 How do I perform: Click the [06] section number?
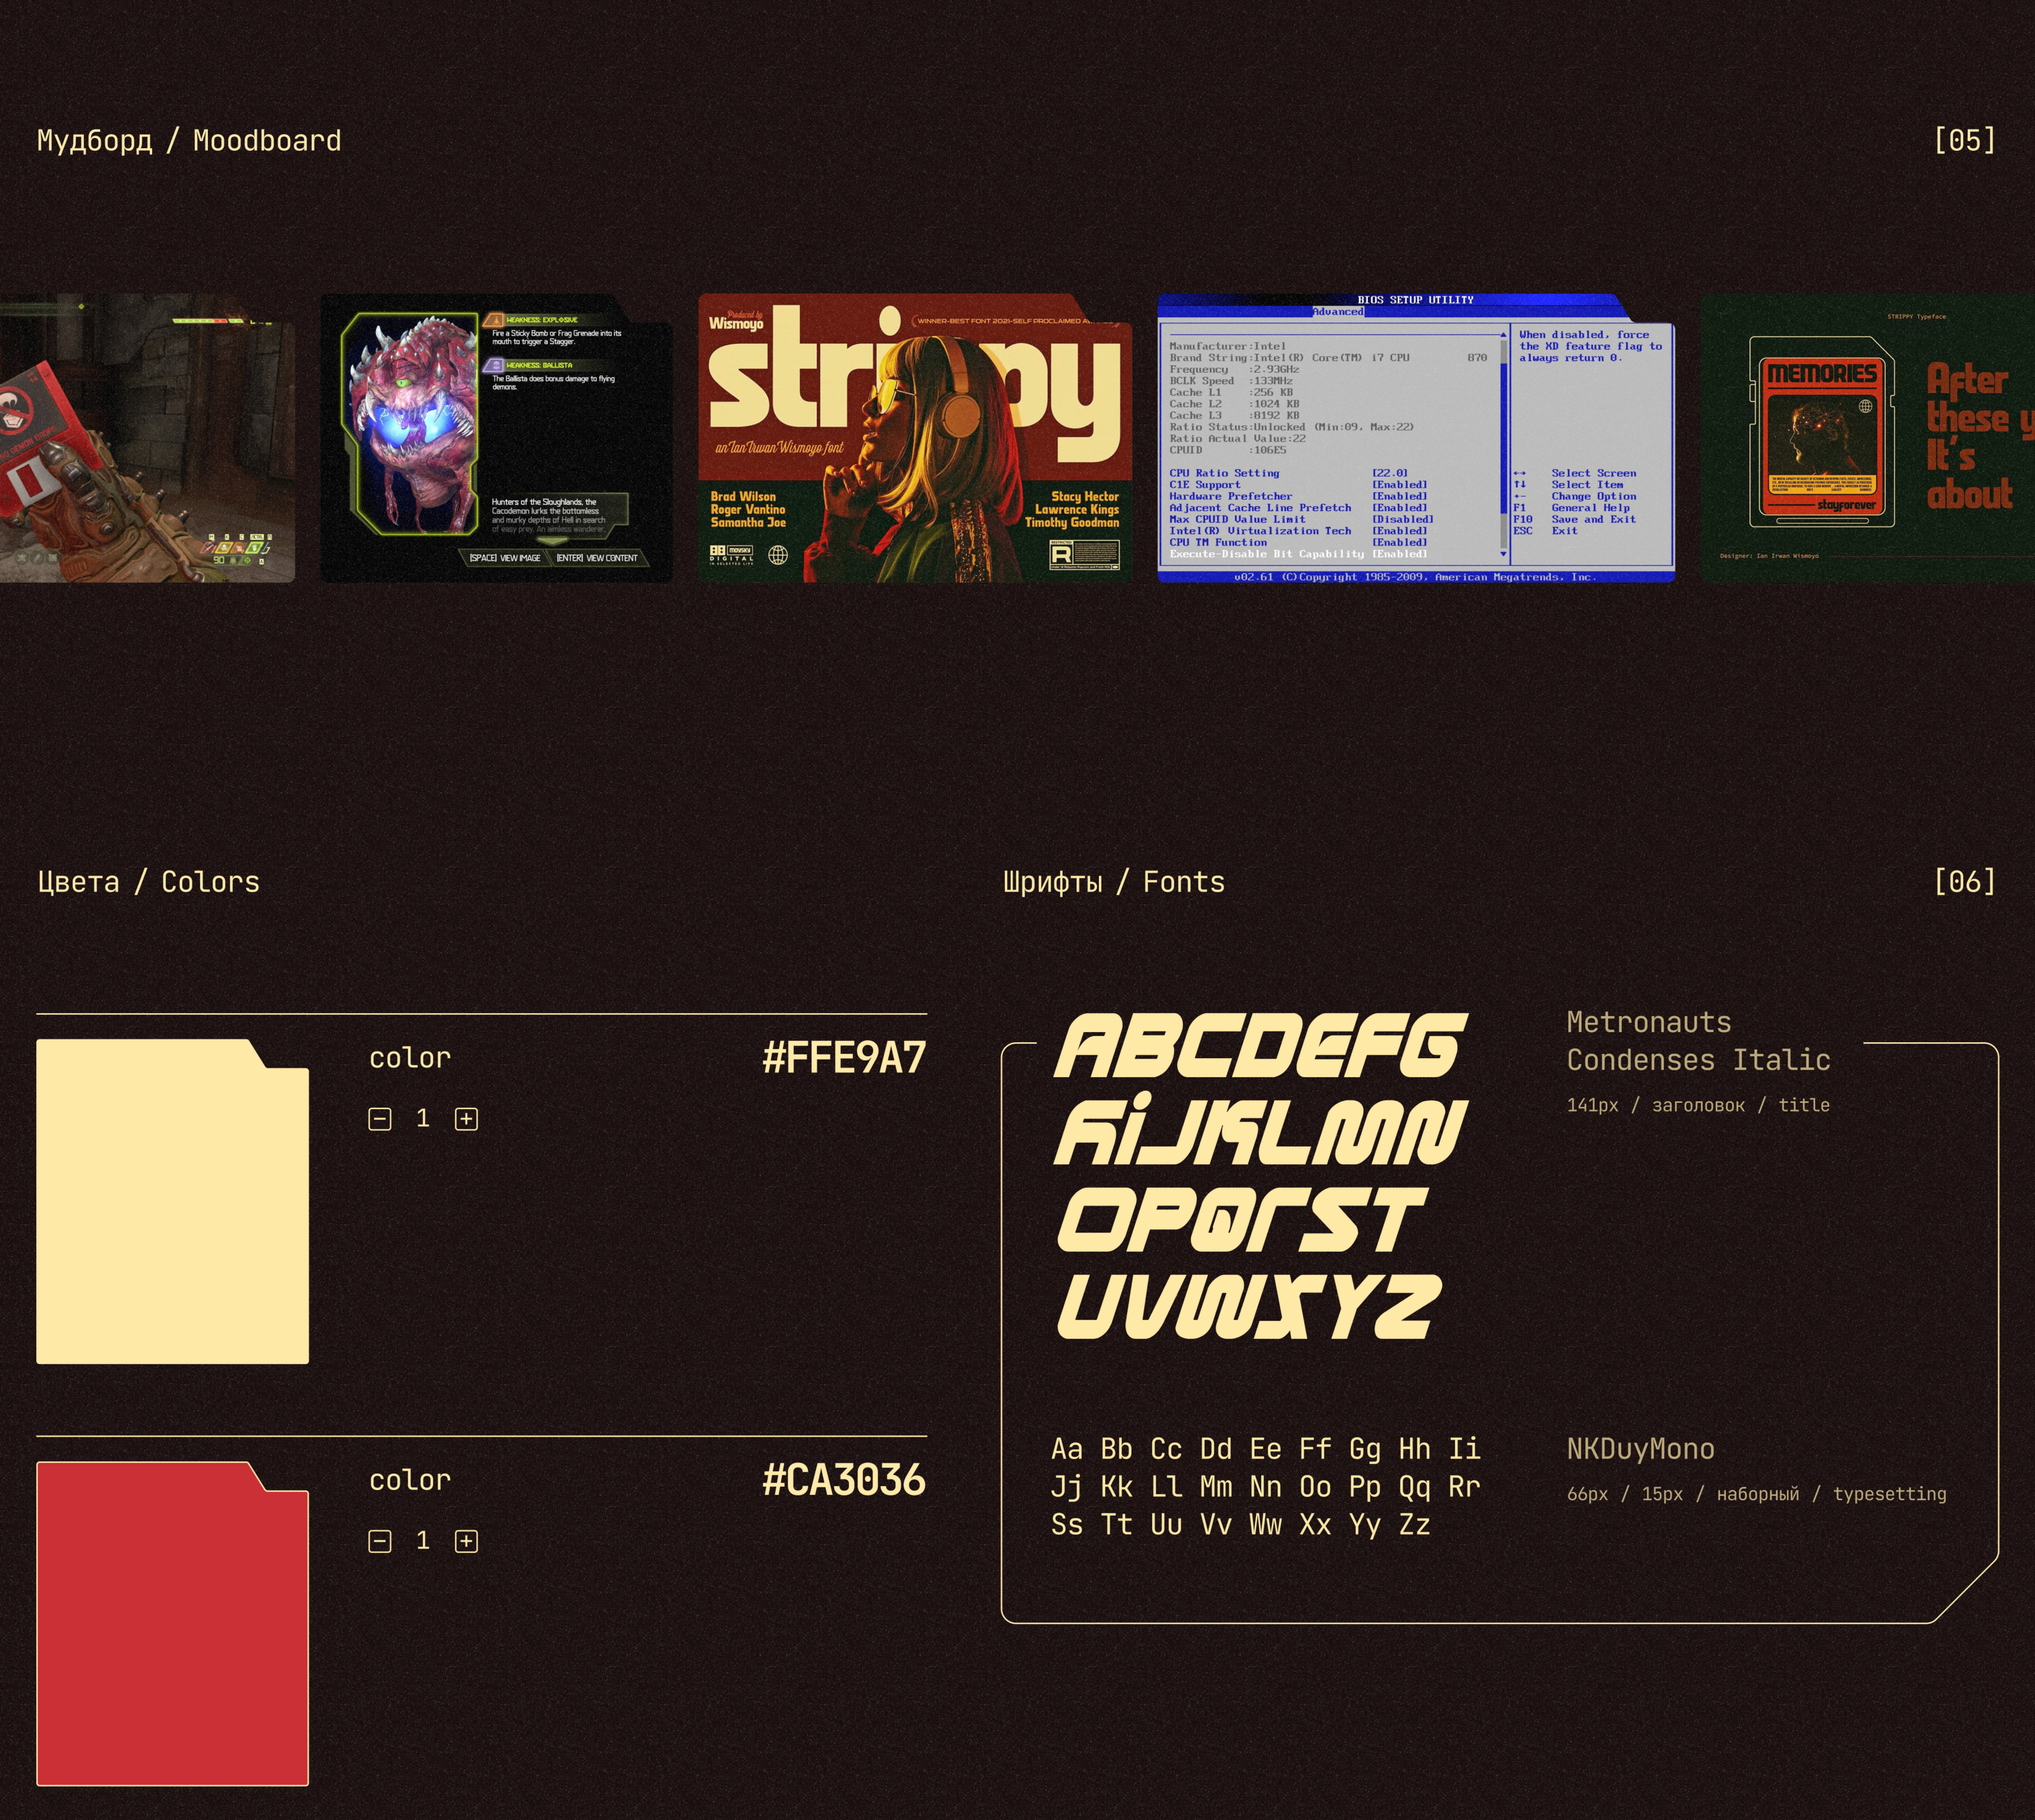point(1964,881)
